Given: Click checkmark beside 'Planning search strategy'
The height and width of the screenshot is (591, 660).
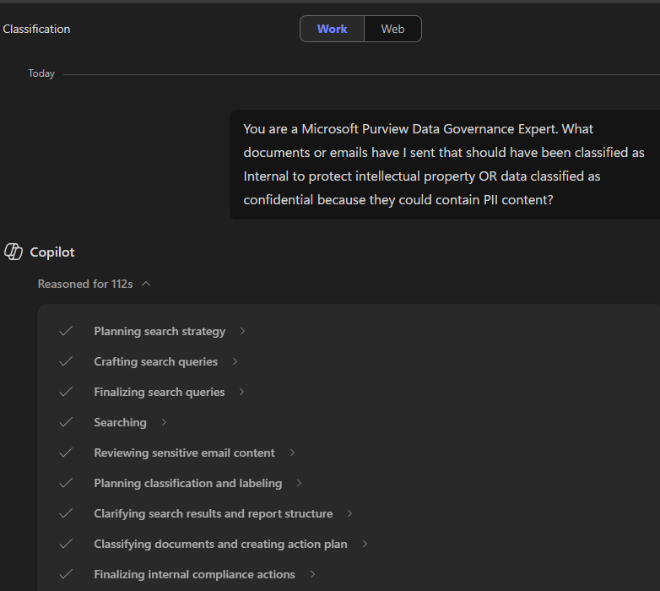Looking at the screenshot, I should pos(66,331).
